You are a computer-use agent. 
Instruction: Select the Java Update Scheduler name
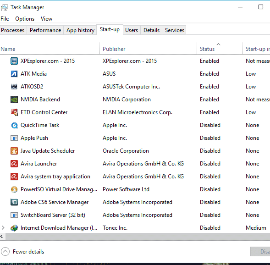click(x=48, y=151)
